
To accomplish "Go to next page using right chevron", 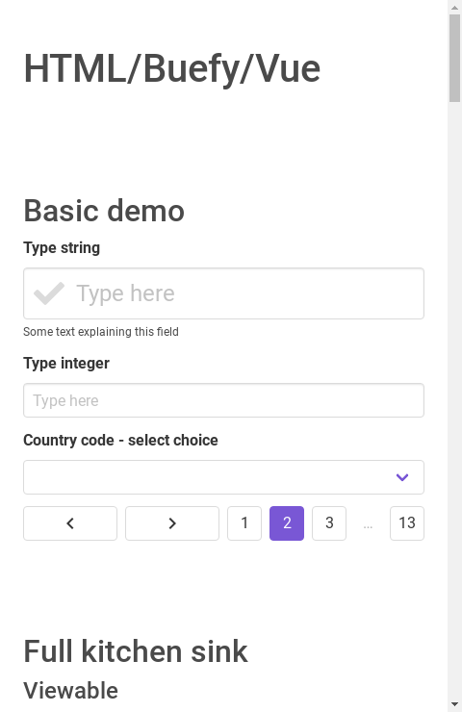I will coord(172,523).
